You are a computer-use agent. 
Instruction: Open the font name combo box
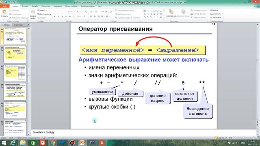[61, 12]
